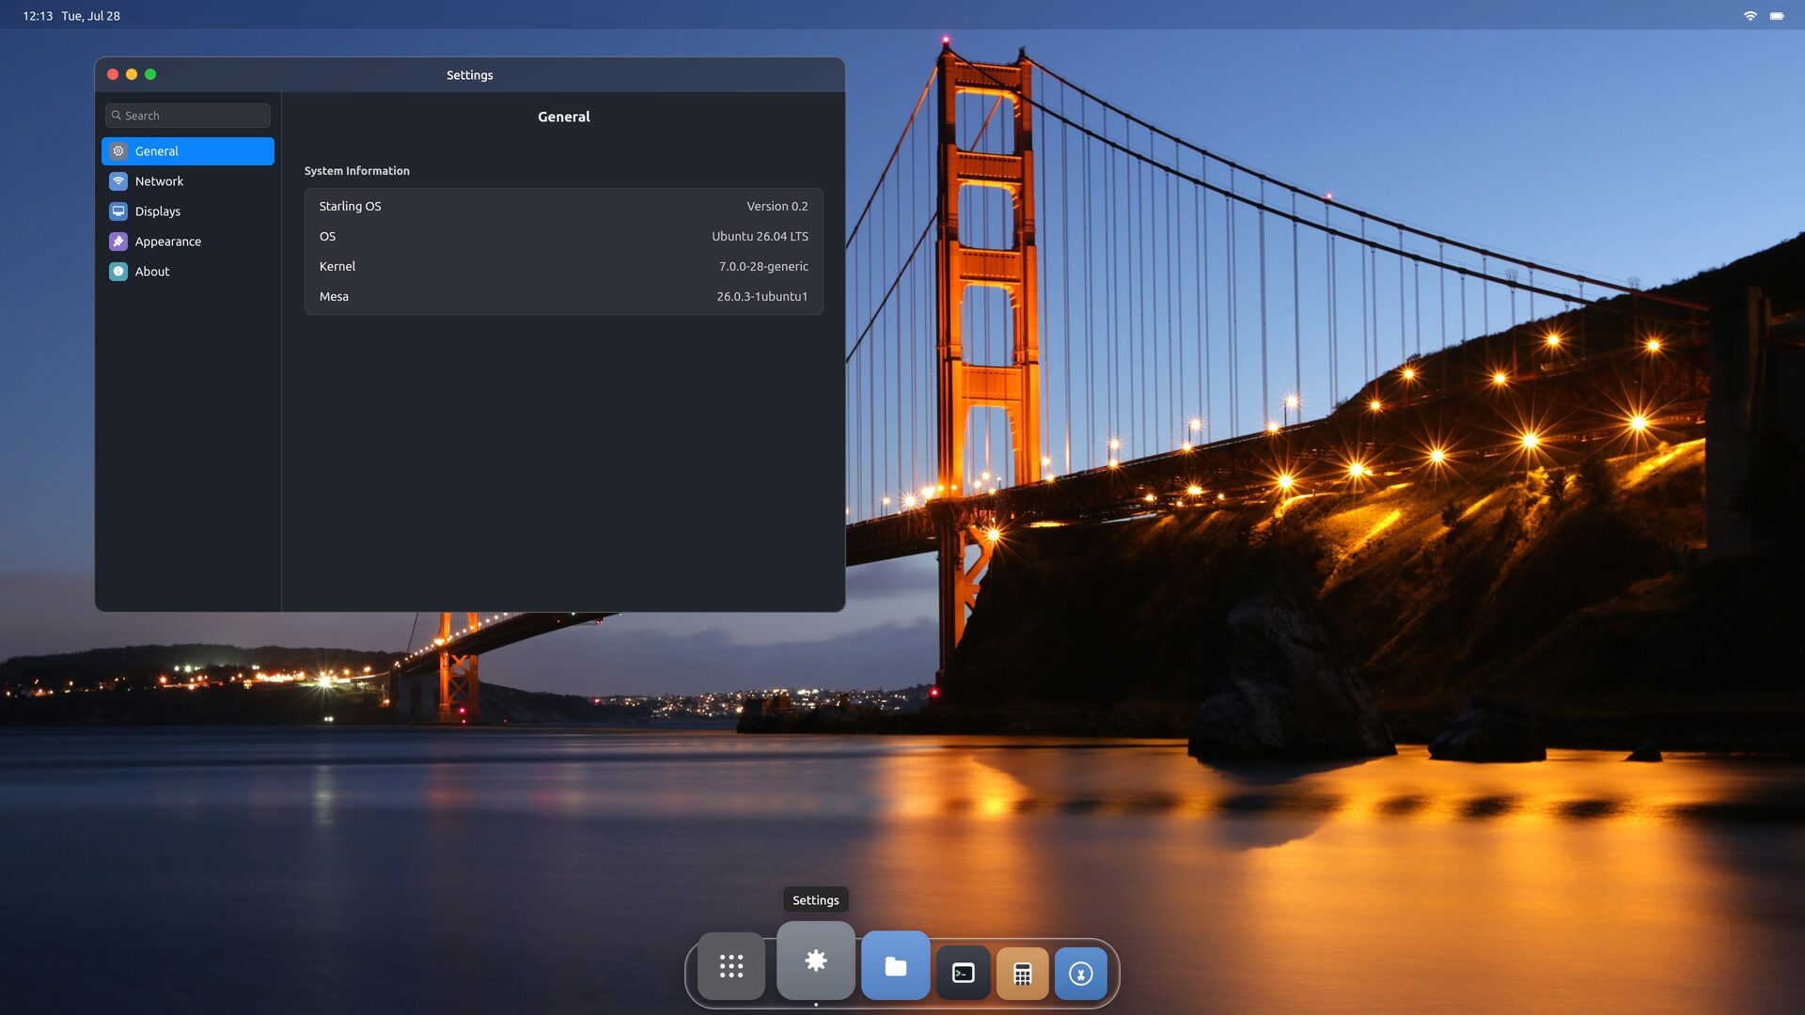This screenshot has width=1805, height=1015.
Task: Launch the Terminal from the dock
Action: point(964,974)
